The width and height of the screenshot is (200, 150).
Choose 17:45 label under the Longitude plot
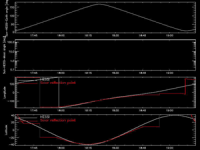coord(34,110)
